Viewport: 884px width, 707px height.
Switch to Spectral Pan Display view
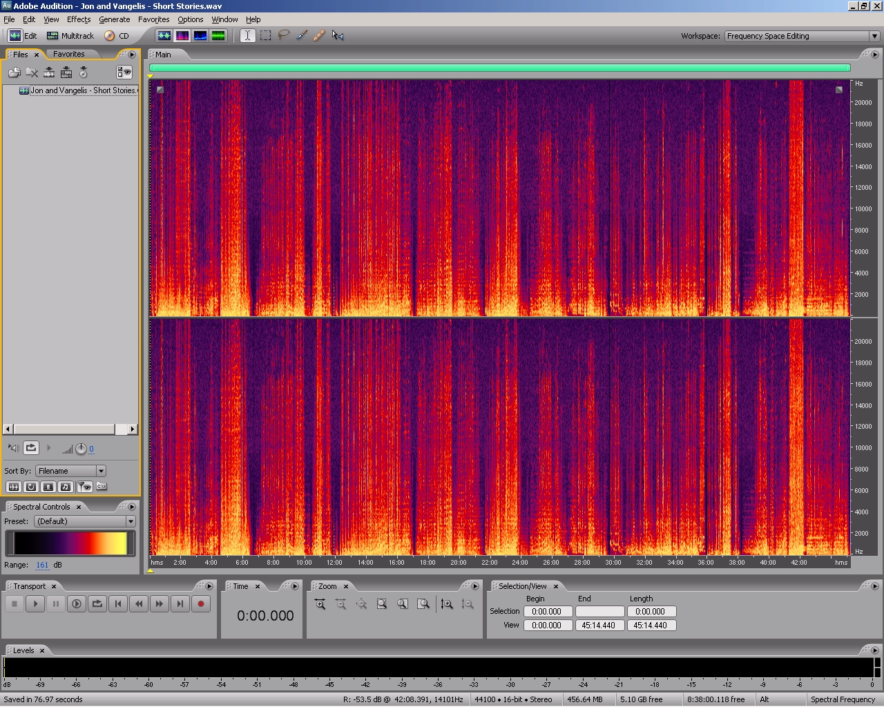(x=200, y=35)
